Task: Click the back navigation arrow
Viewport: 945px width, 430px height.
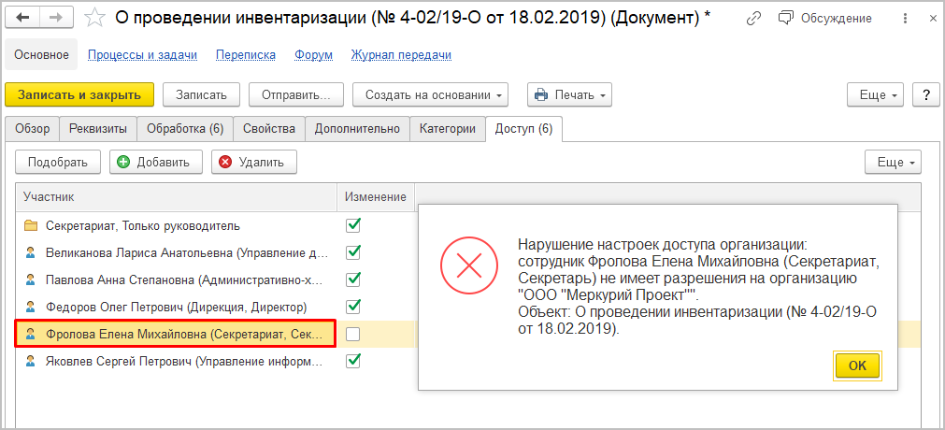Action: pos(23,18)
